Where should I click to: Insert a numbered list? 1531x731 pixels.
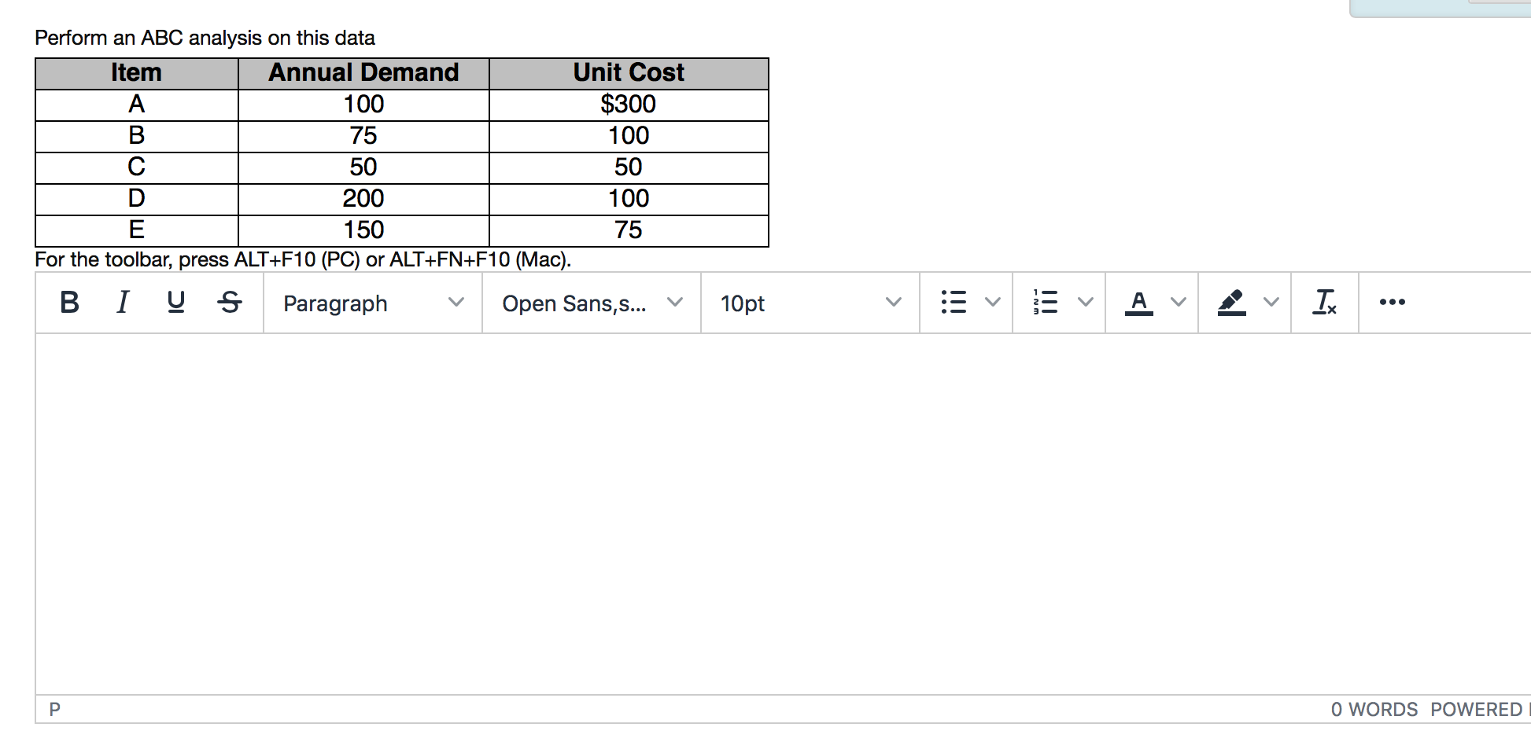[1046, 302]
